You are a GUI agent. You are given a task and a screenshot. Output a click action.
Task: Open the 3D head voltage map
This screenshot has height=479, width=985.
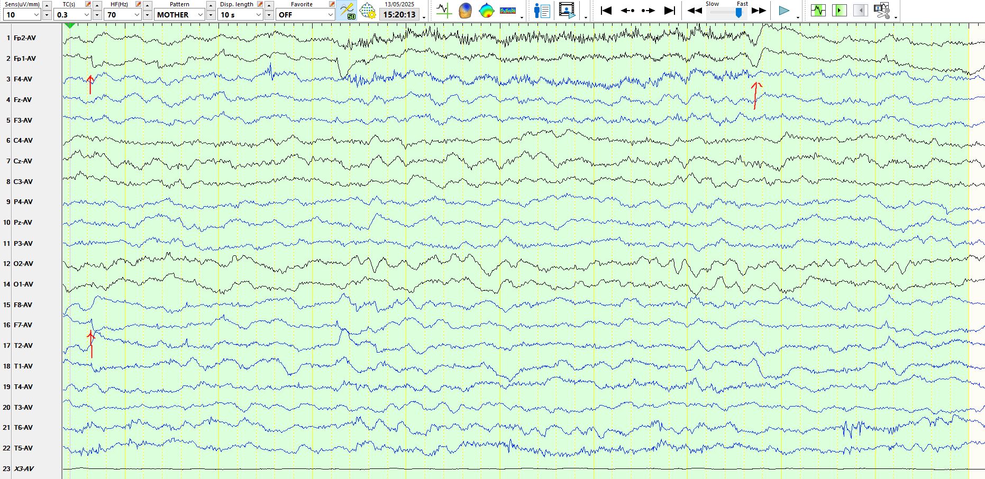tap(465, 11)
